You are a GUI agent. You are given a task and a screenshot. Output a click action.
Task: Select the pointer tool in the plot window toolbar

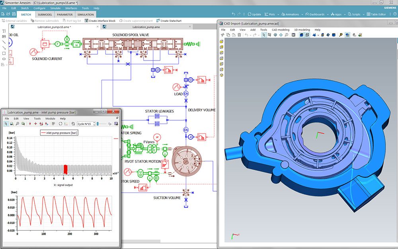click(x=6, y=124)
